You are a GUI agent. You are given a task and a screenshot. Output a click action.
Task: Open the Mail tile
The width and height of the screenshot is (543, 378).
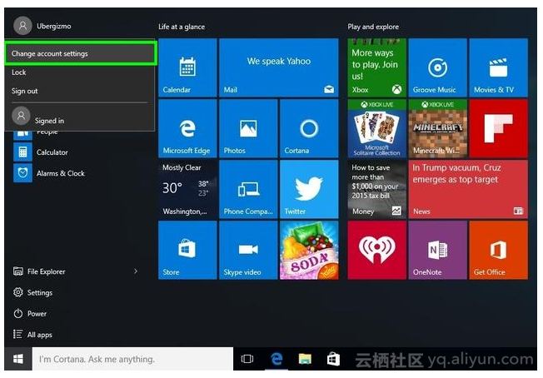click(279, 67)
